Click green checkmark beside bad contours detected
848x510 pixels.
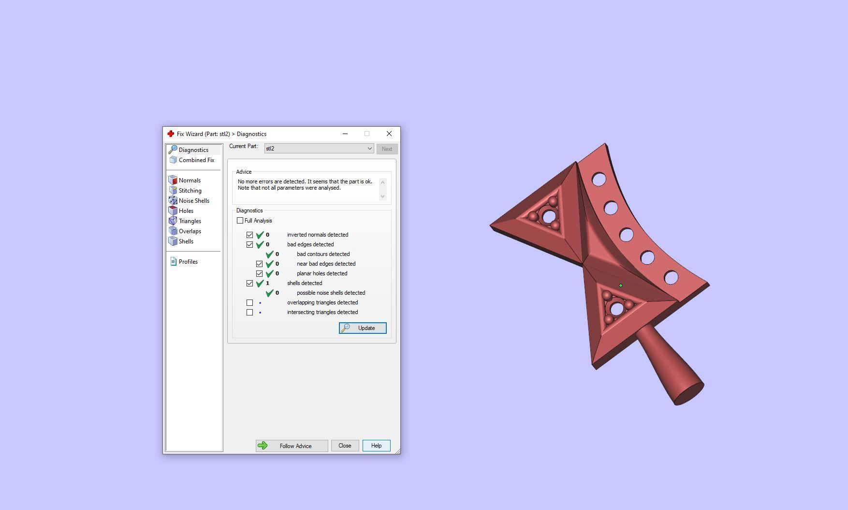point(270,254)
